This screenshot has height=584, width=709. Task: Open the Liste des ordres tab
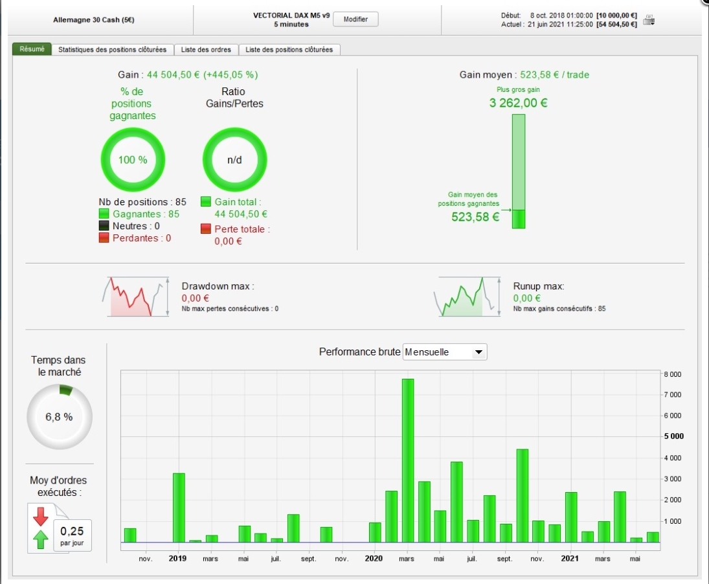(206, 49)
